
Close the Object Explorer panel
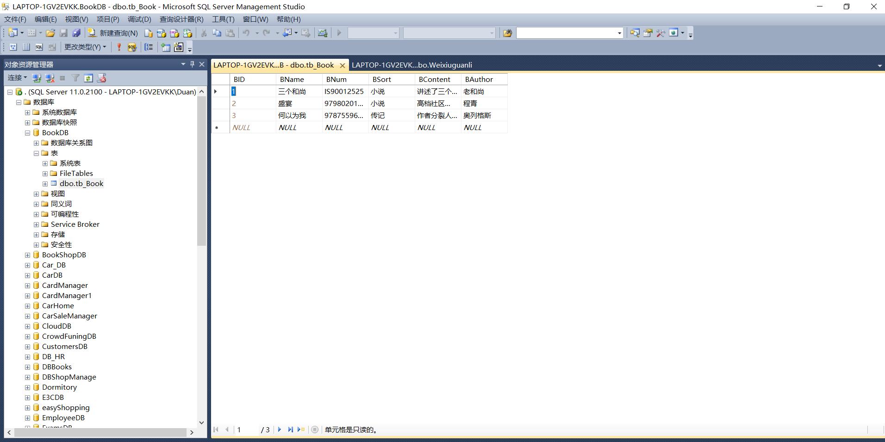tap(202, 64)
